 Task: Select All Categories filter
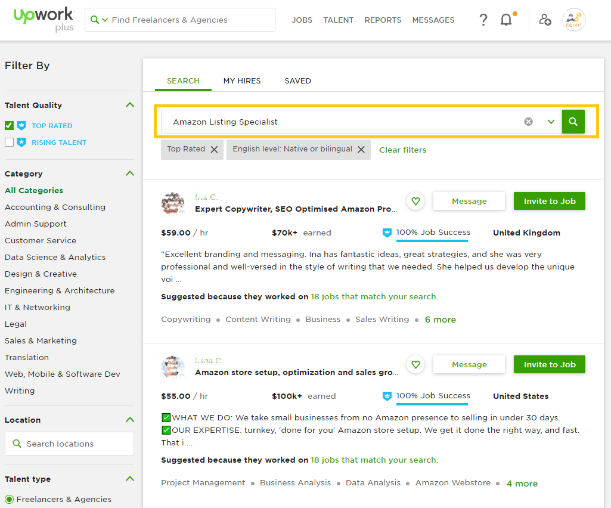point(34,190)
